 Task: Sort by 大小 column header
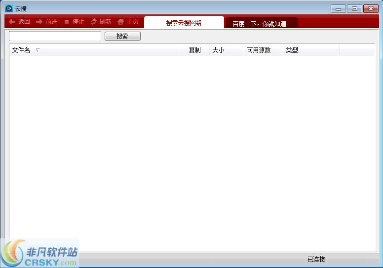227,50
